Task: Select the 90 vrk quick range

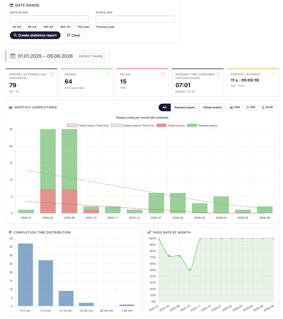Action: (x=32, y=27)
